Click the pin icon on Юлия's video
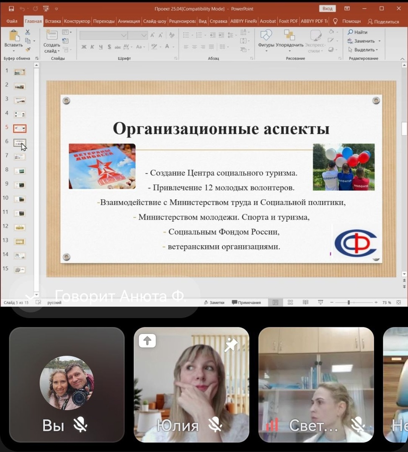This screenshot has width=408, height=452. tap(231, 344)
